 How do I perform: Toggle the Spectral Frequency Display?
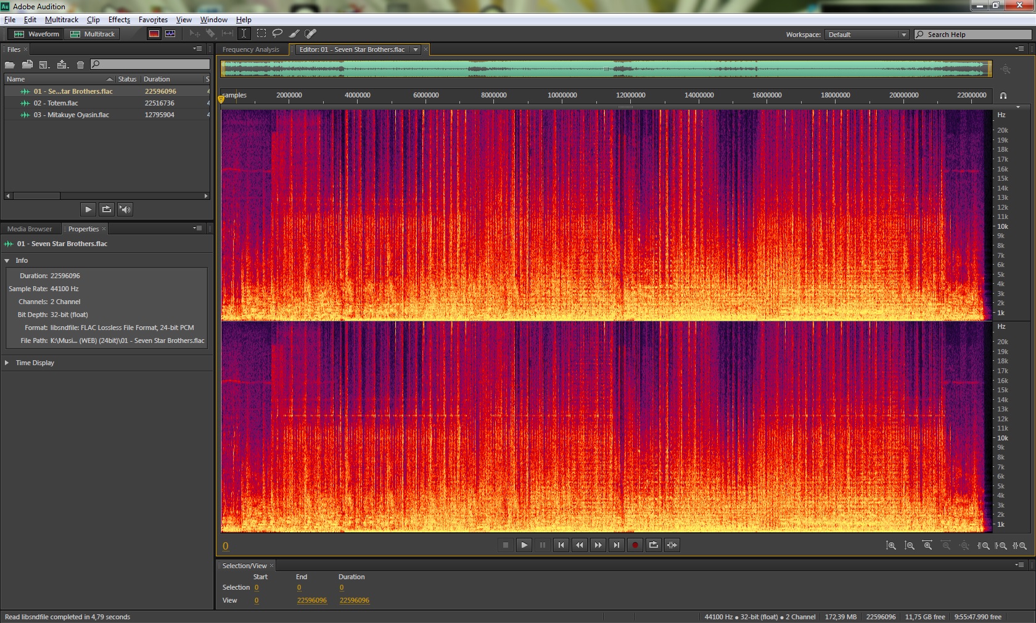tap(154, 34)
